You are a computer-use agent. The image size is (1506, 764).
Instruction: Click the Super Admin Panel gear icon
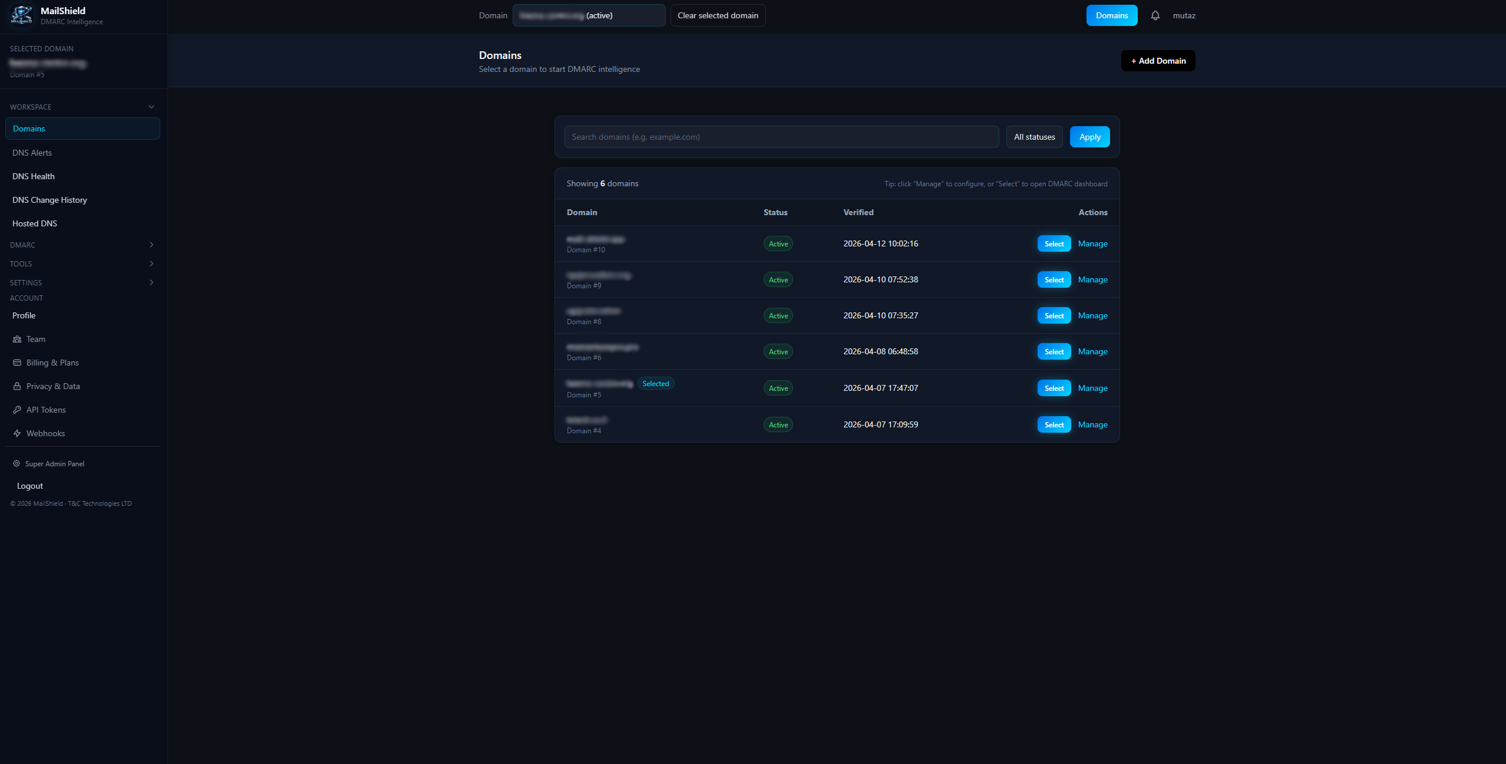pyautogui.click(x=16, y=463)
